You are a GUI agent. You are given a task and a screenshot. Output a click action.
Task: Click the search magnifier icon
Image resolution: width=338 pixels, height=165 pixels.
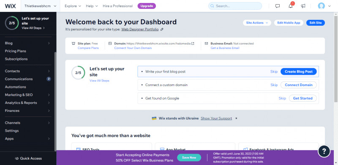212,6
